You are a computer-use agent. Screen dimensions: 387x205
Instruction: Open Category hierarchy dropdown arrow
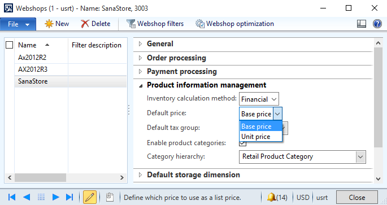360,157
